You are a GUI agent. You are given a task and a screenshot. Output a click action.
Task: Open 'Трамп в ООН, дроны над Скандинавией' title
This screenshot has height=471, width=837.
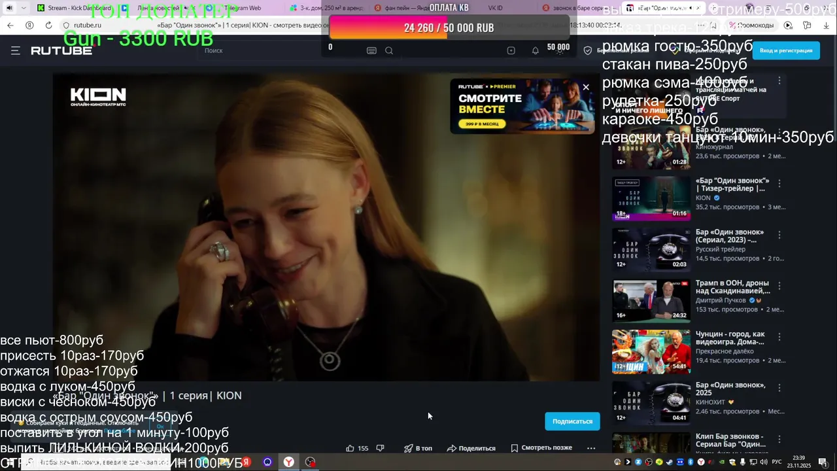[x=732, y=287]
